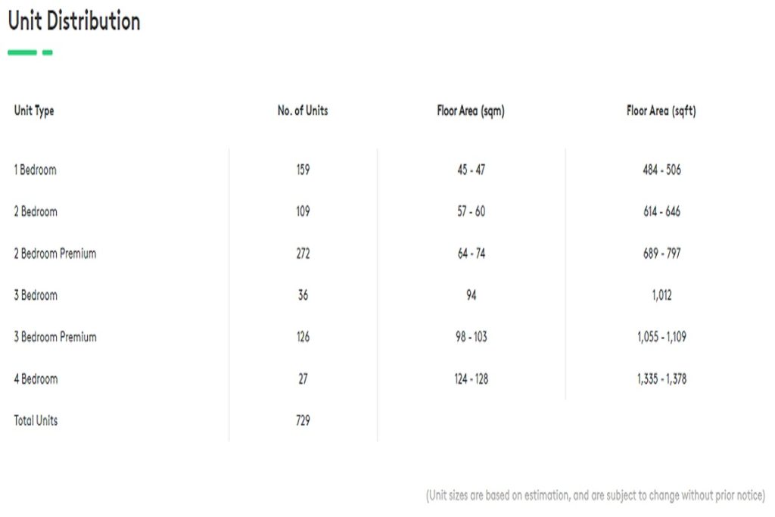Click the 3 Bedroom row label
The image size is (775, 517).
(36, 295)
